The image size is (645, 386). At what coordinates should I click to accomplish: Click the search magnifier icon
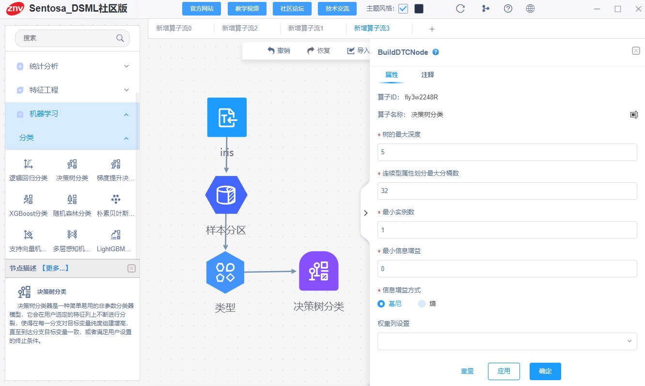pos(120,38)
